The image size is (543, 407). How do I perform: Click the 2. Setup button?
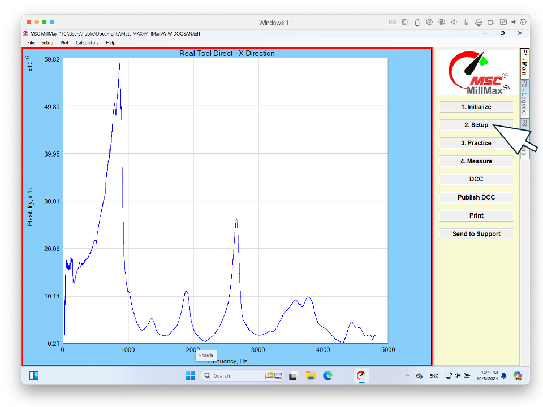(x=476, y=125)
